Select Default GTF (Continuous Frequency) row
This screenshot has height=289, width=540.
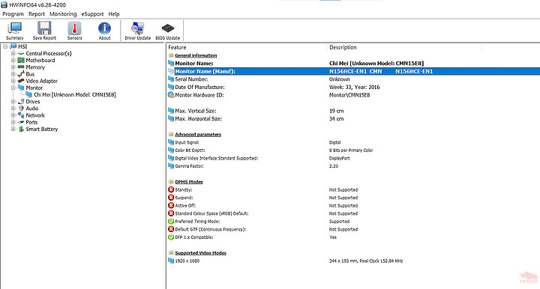pos(353,229)
